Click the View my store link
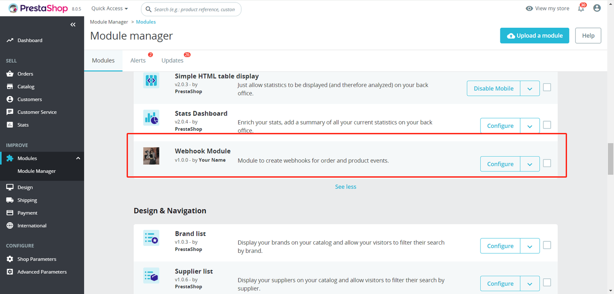 [x=552, y=9]
